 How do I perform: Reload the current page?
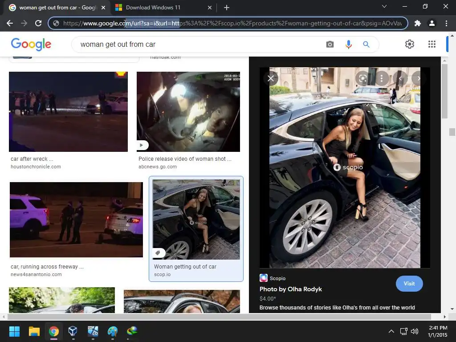point(38,23)
